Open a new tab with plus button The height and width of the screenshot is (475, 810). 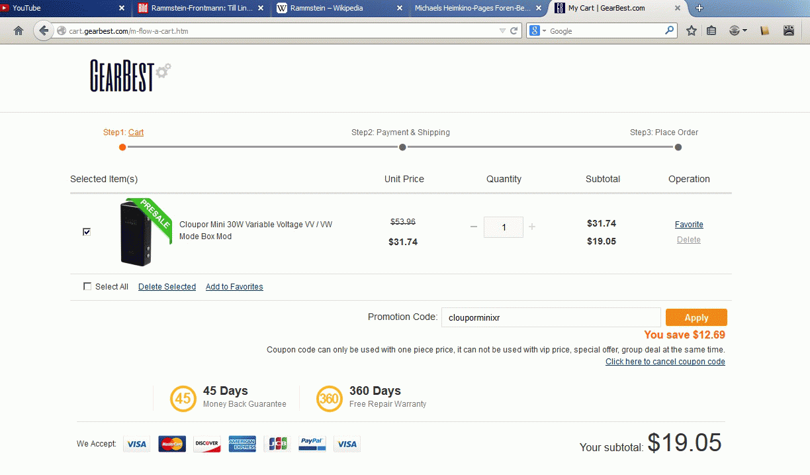699,8
